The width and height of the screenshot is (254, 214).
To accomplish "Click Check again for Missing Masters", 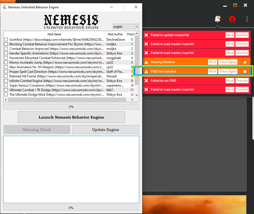I will [228, 62].
